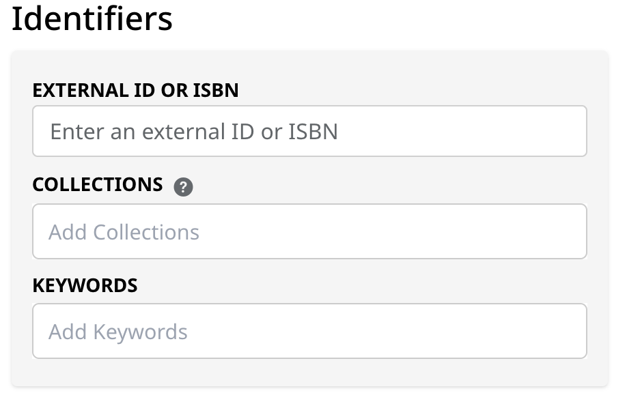Viewport: 627px width, 404px height.
Task: Place cursor in the ISBN text box
Action: click(309, 131)
